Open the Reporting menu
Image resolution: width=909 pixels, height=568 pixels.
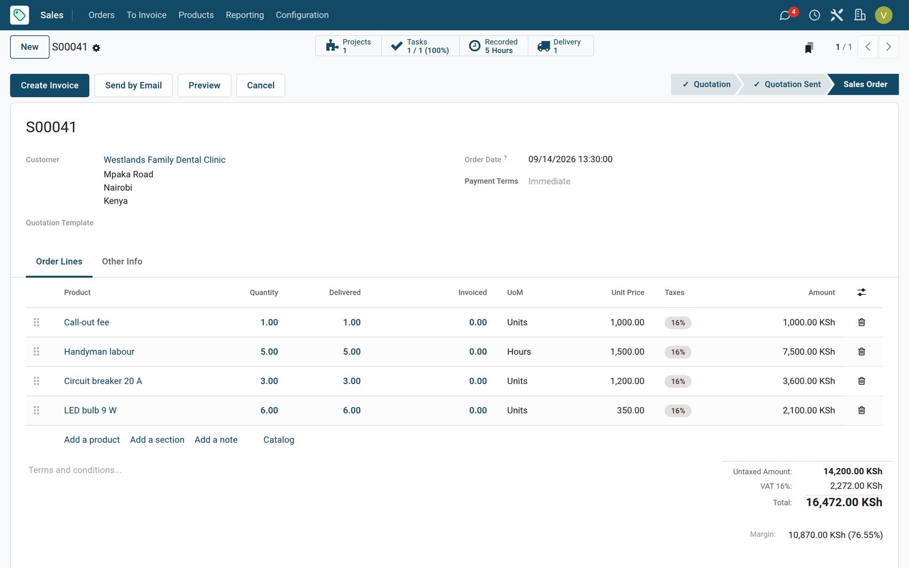coord(245,15)
